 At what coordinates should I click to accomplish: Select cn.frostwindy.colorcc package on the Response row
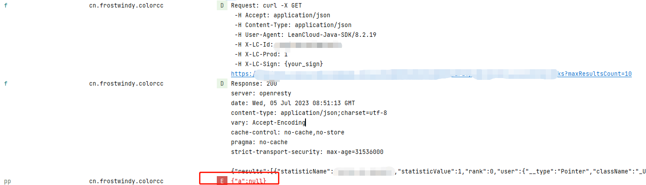(x=126, y=83)
